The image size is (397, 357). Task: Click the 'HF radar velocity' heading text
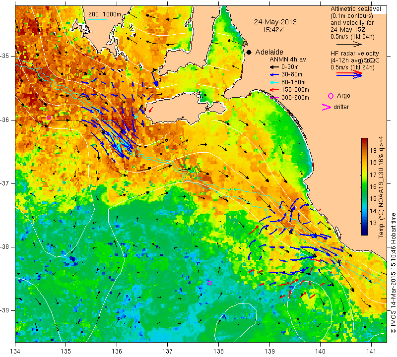(355, 54)
